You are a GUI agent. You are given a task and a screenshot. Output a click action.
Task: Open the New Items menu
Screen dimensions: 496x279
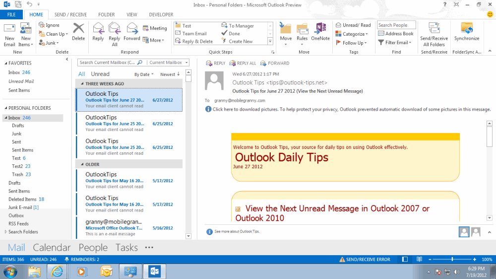tap(26, 35)
